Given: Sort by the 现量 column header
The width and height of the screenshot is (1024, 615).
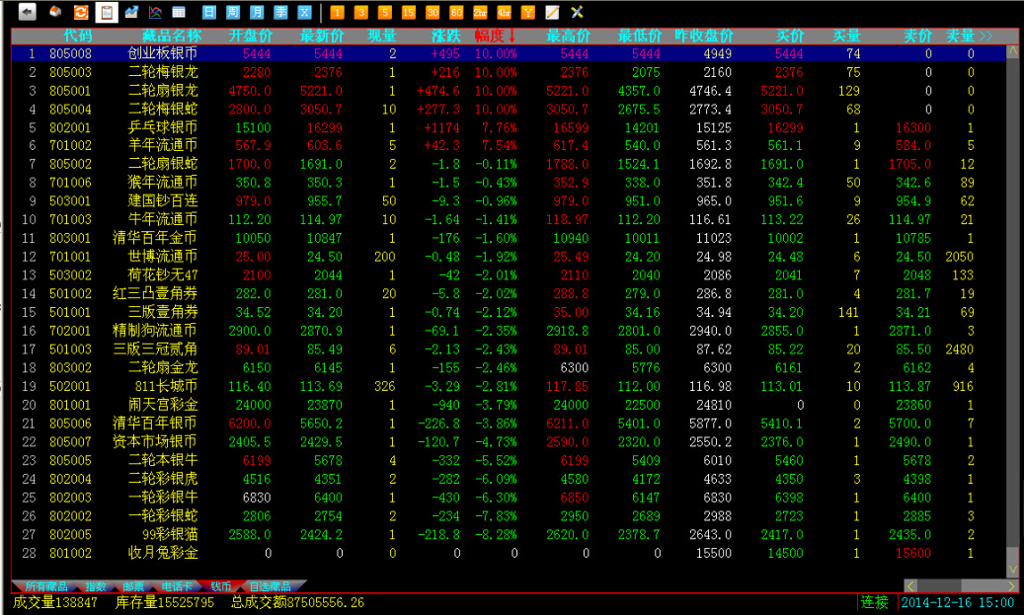Looking at the screenshot, I should pos(382,36).
